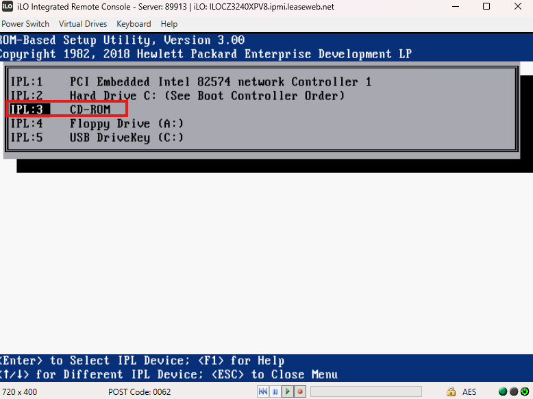The image size is (533, 399).
Task: Click the Hewlett Packard Enterprise copyright line
Action: (x=206, y=54)
